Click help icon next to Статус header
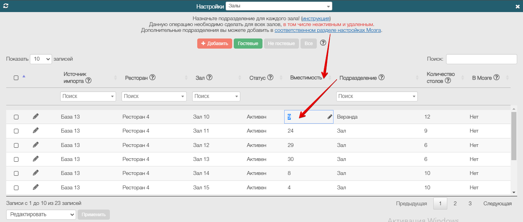Image resolution: width=523 pixels, height=222 pixels. click(x=270, y=77)
